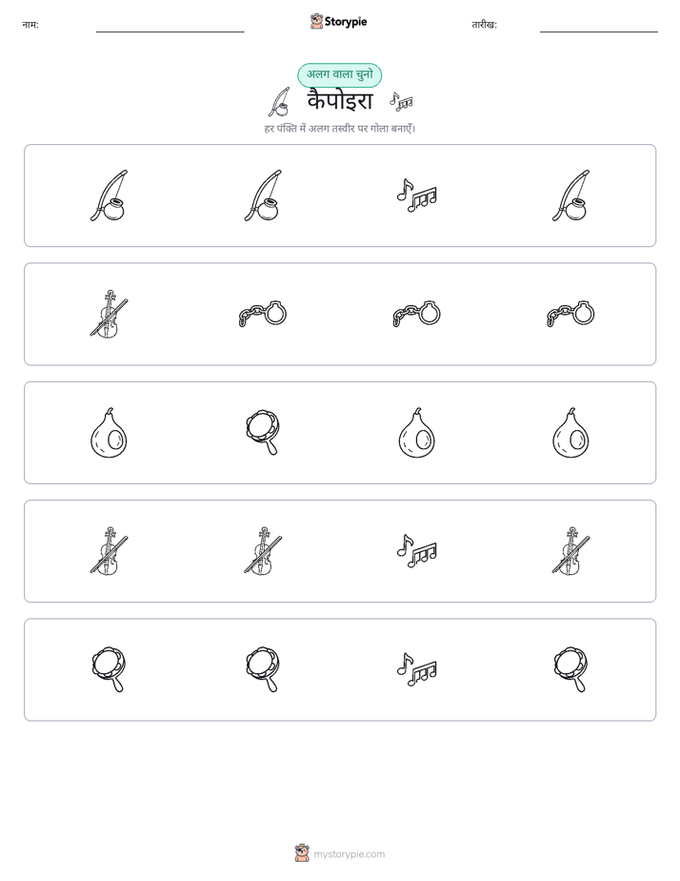Image resolution: width=680 pixels, height=881 pixels.
Task: Click the Storypie logo at the top
Action: click(338, 21)
